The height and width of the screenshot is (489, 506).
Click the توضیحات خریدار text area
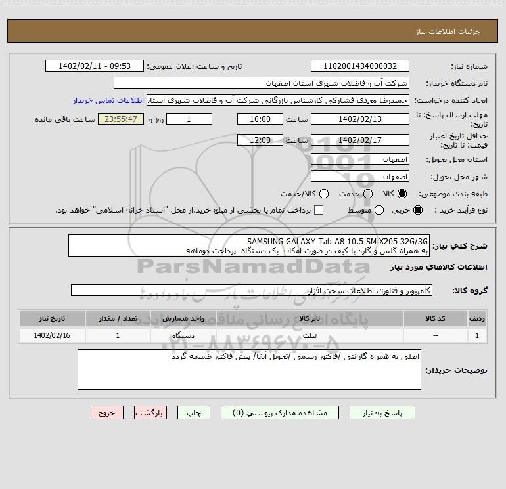tap(249, 370)
